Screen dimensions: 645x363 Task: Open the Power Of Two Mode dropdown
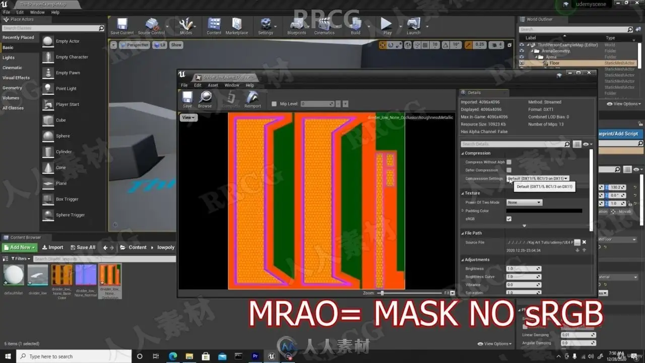[x=524, y=202]
